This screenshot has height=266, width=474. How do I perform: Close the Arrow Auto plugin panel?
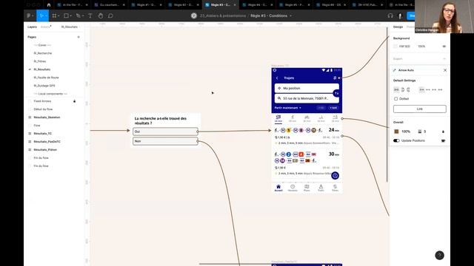[445, 70]
